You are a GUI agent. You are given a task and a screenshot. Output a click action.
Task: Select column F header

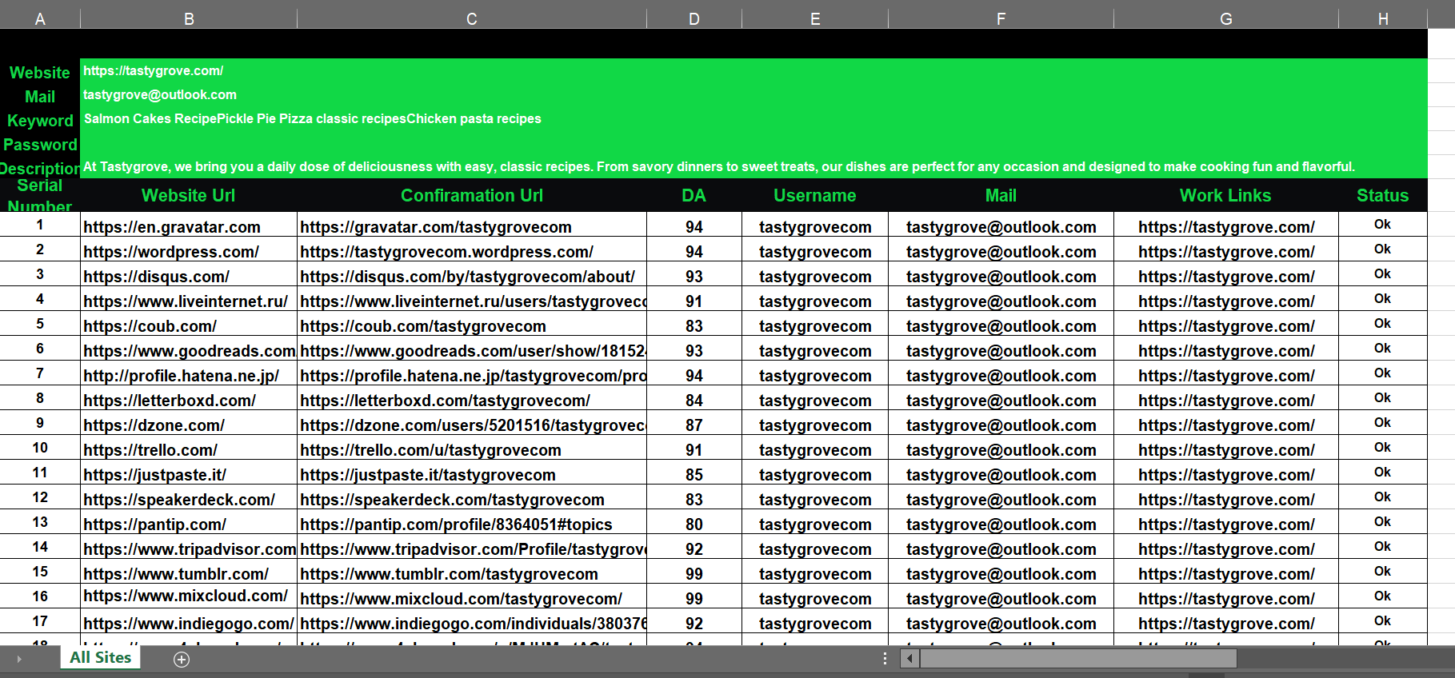point(1001,19)
